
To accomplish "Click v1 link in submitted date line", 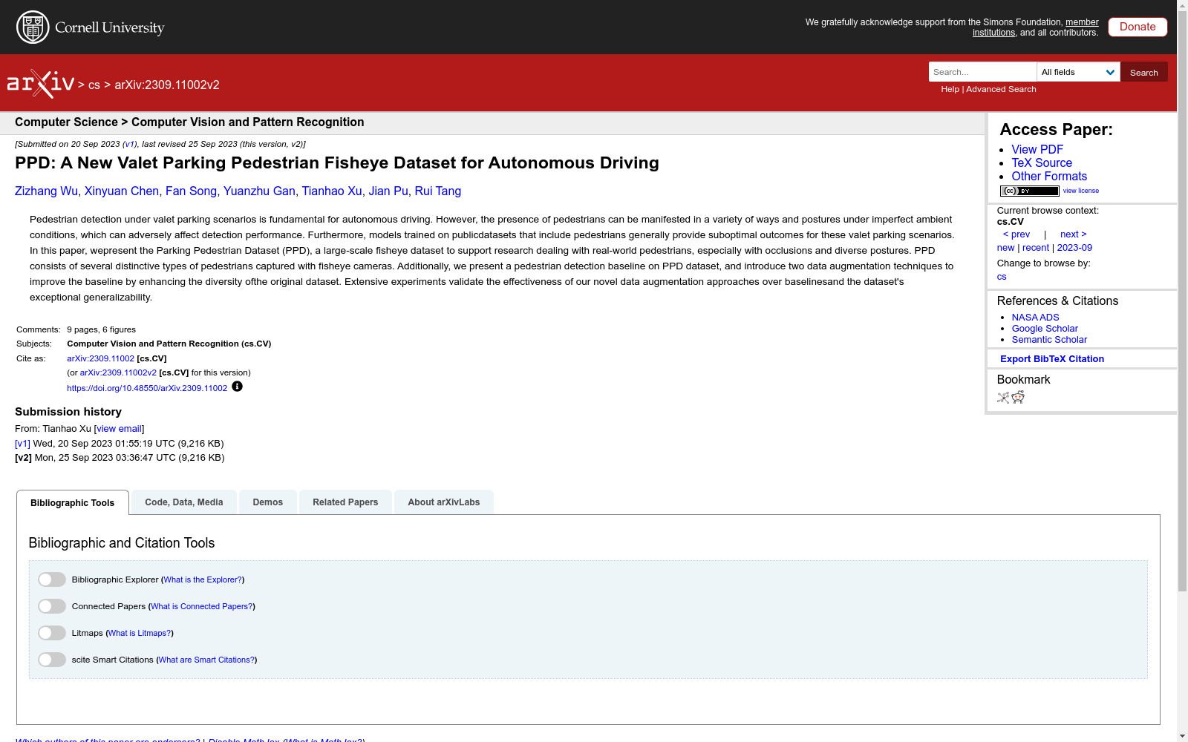I will point(130,144).
